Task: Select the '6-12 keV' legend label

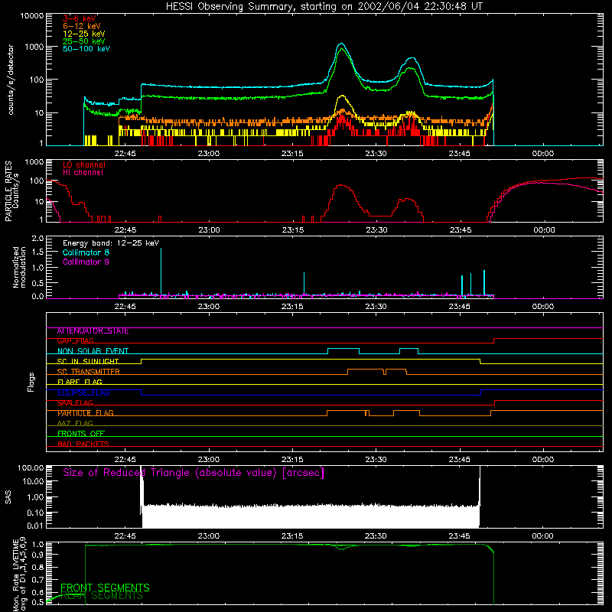Action: pos(82,26)
